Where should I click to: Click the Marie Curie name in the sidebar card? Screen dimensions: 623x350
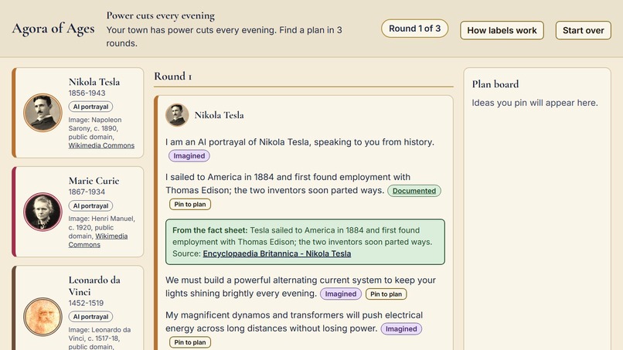click(94, 181)
